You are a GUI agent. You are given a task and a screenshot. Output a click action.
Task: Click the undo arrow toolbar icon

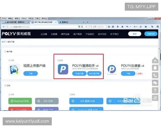tap(127, 27)
